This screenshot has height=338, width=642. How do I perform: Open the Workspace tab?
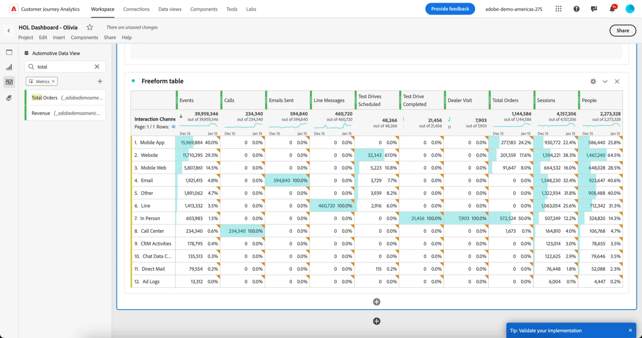(x=103, y=9)
